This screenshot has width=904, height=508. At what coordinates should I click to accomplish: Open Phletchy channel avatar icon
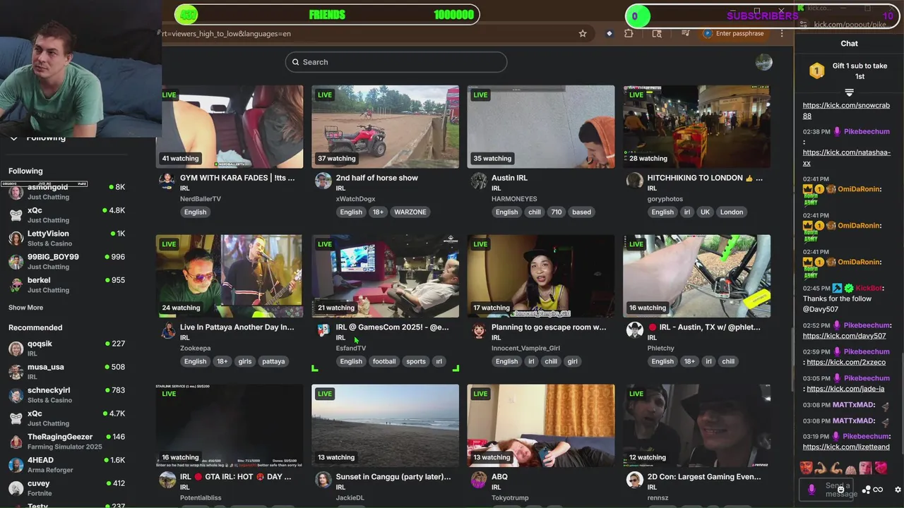click(634, 329)
